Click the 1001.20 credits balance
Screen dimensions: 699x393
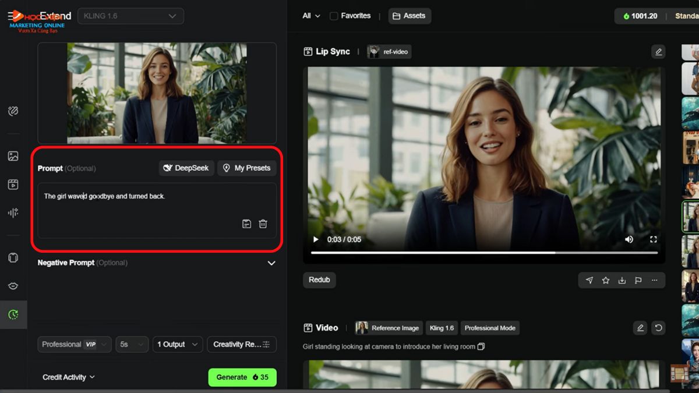coord(640,16)
